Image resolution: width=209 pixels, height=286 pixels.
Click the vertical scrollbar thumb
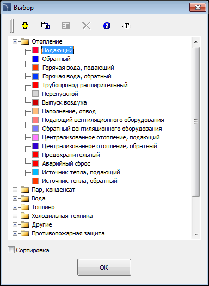196,121
